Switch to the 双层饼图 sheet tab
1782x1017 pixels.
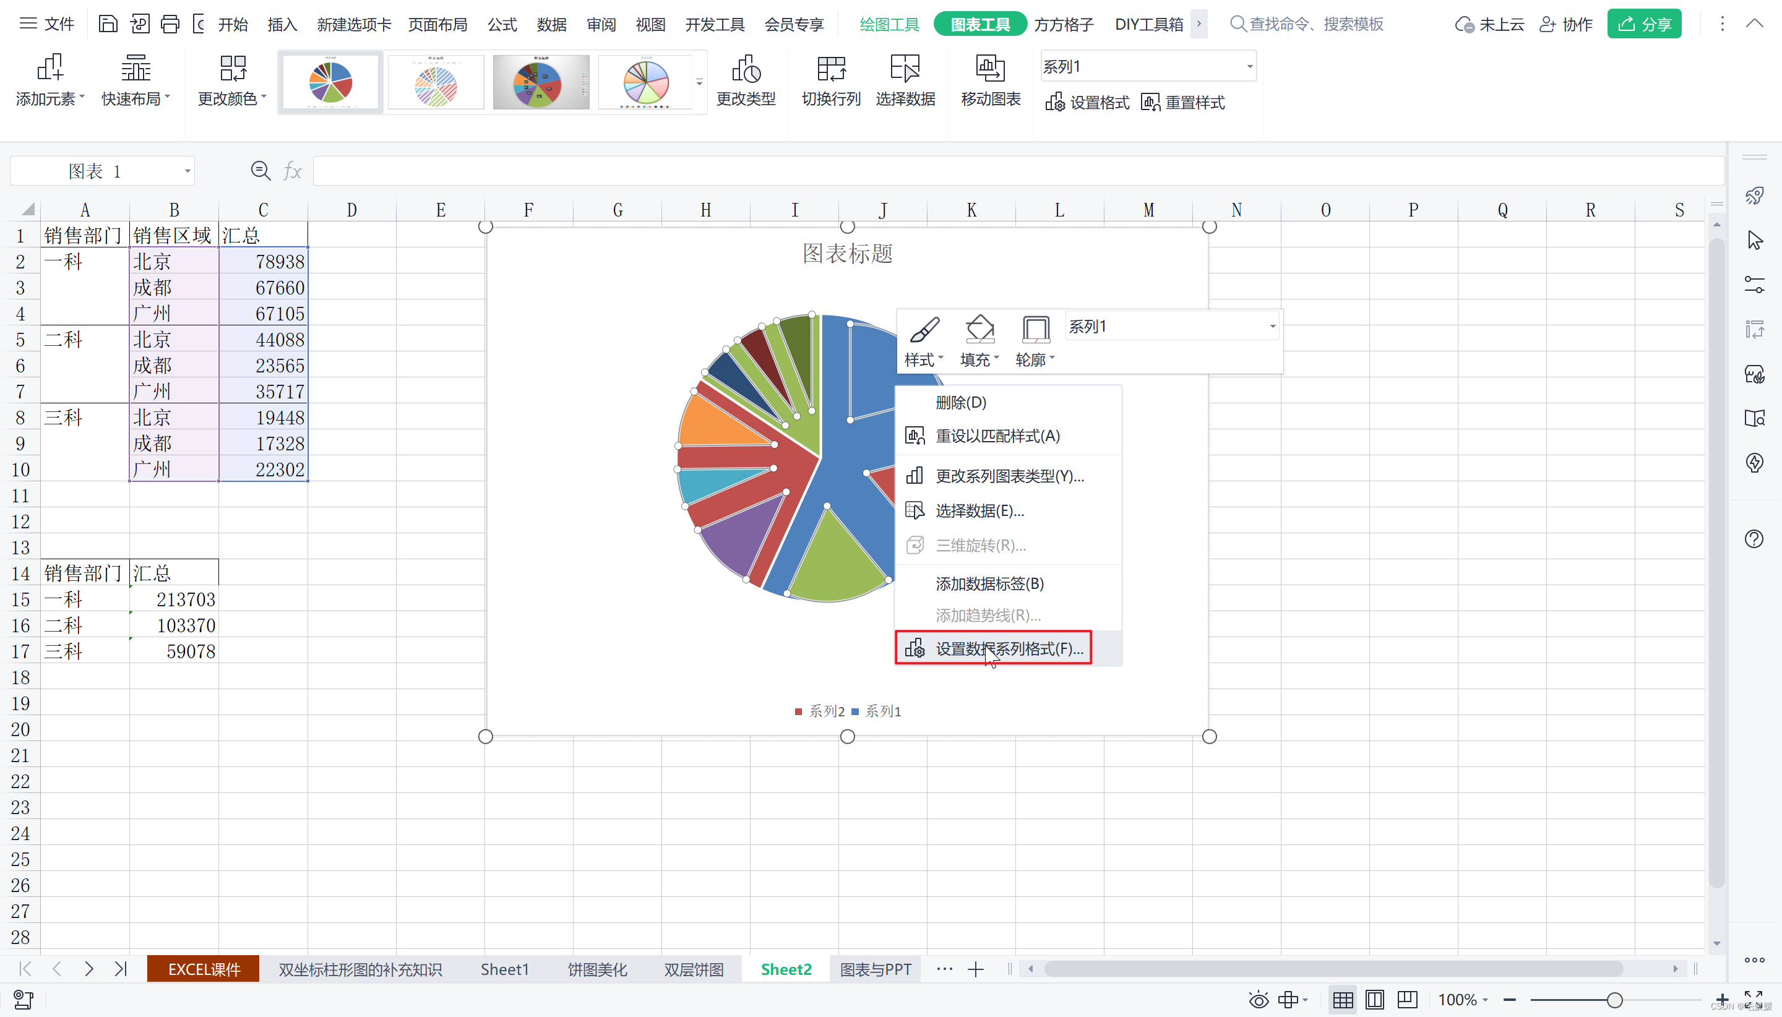pyautogui.click(x=693, y=969)
